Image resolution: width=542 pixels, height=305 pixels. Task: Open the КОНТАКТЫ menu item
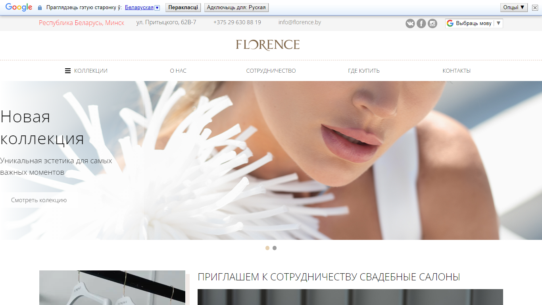click(457, 71)
